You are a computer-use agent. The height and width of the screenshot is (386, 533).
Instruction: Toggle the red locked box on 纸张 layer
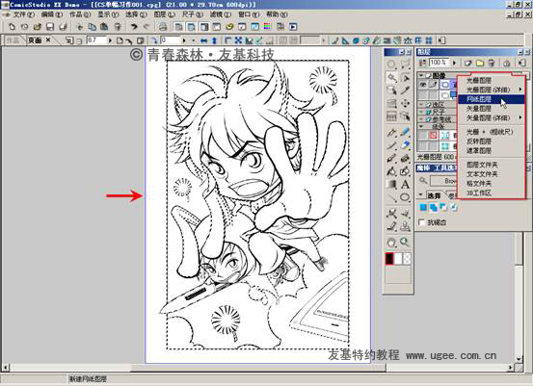[434, 135]
